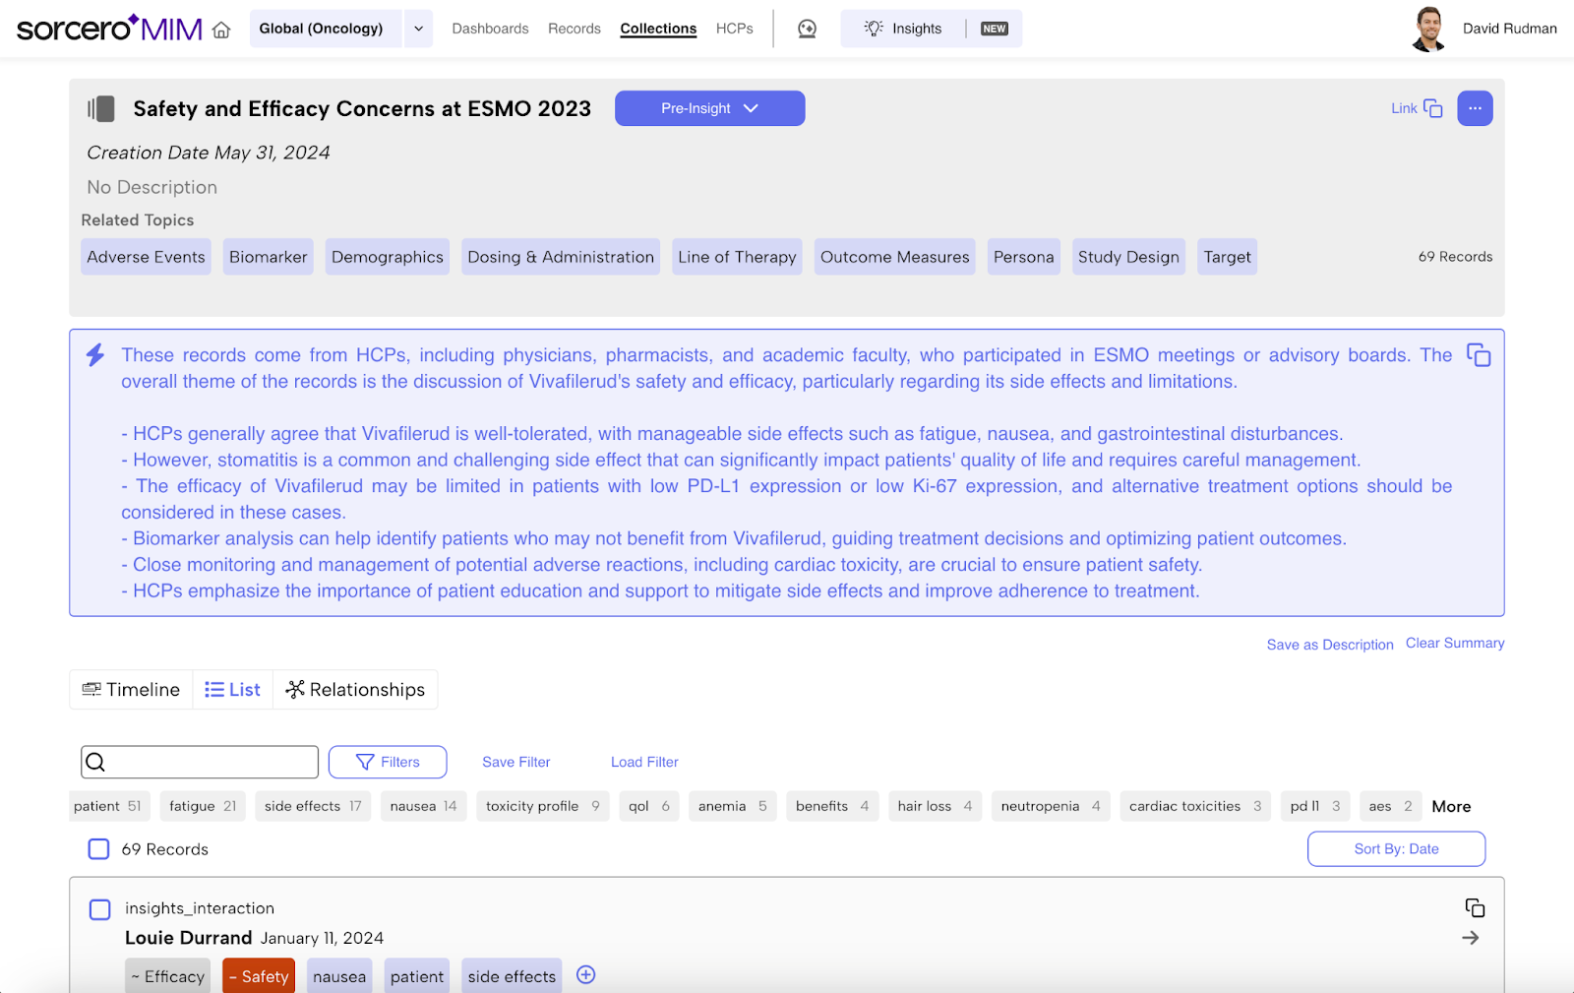The image size is (1574, 993).
Task: Check the Louie Durrand record checkbox
Action: coord(99,909)
